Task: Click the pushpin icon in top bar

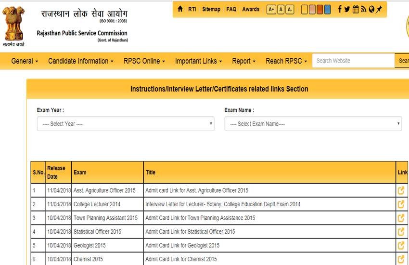Action: [x=379, y=9]
